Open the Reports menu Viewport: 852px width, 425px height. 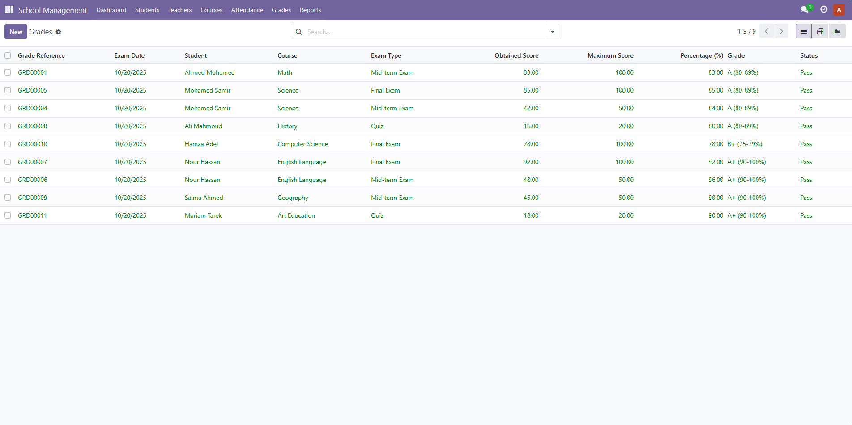coord(310,10)
